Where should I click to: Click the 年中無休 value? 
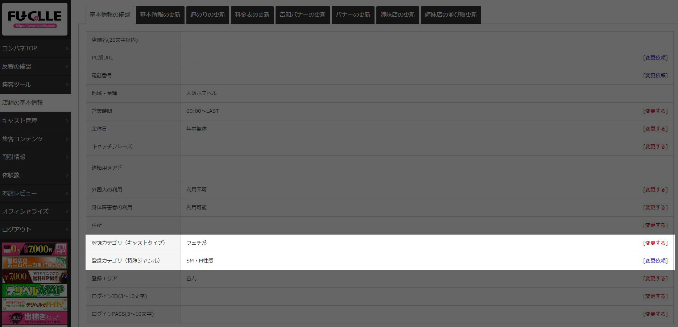[197, 129]
